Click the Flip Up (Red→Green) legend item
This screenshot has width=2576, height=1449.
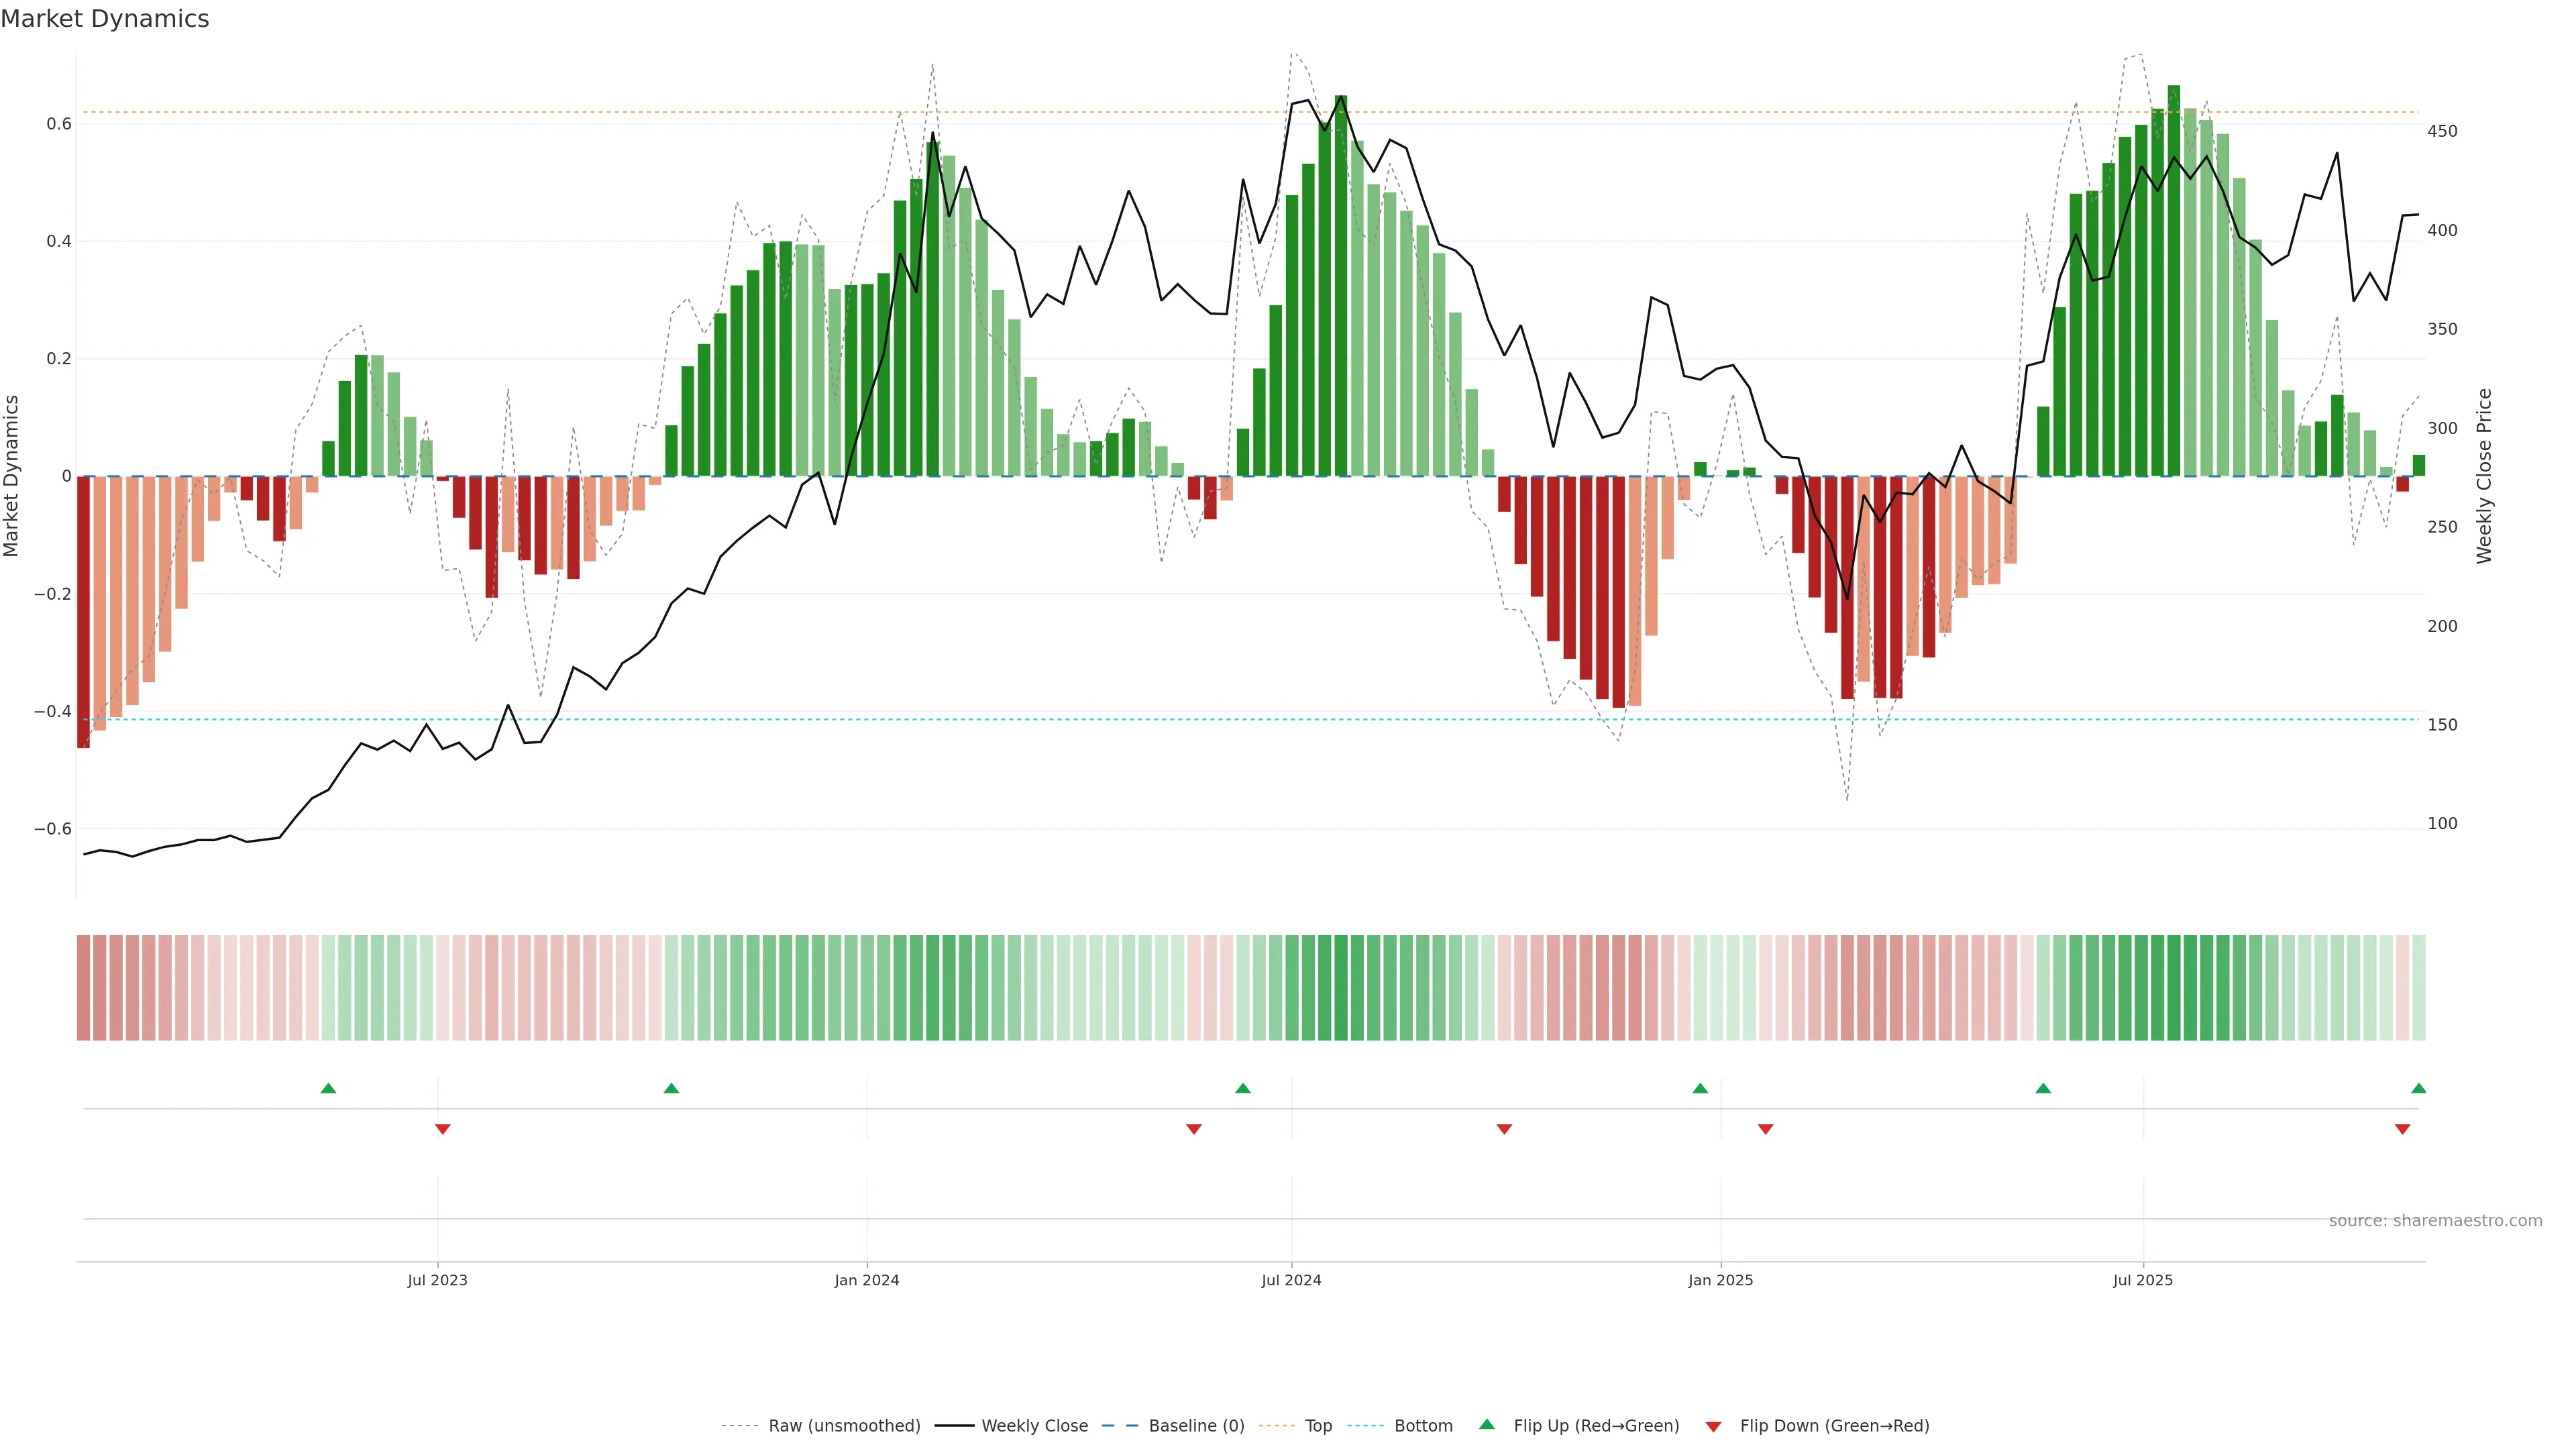tap(1596, 1426)
